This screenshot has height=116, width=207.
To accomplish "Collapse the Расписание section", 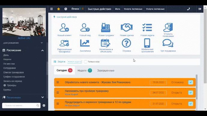I will tap(43, 50).
